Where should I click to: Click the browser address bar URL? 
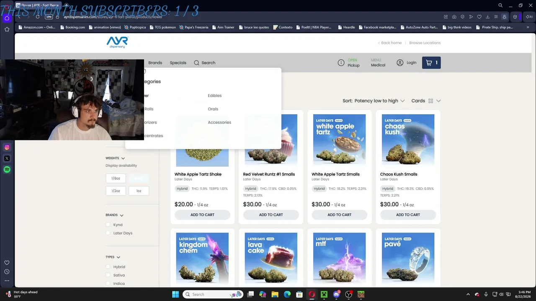[x=113, y=17]
